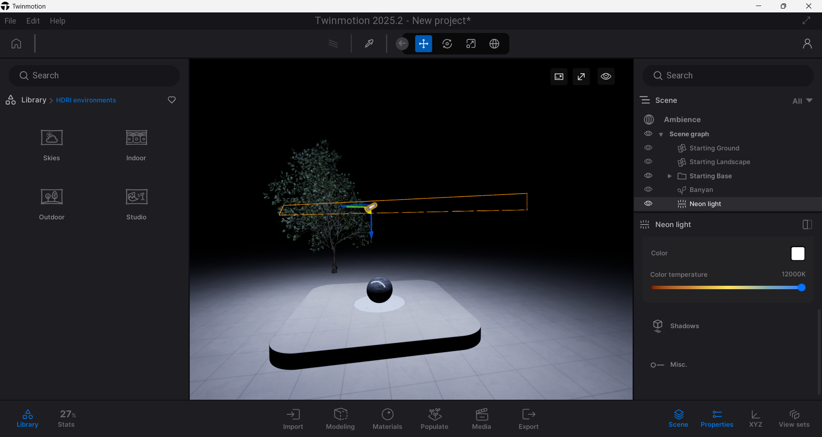Click the Library breadcrumb link
Viewport: 822px width, 437px height.
[x=33, y=100]
